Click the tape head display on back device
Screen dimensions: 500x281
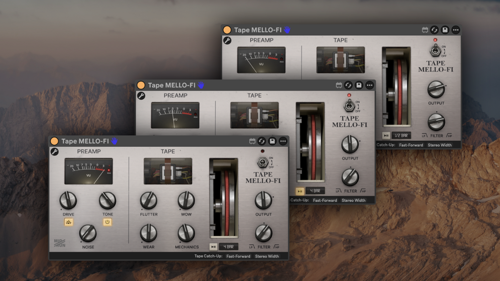coord(340,60)
